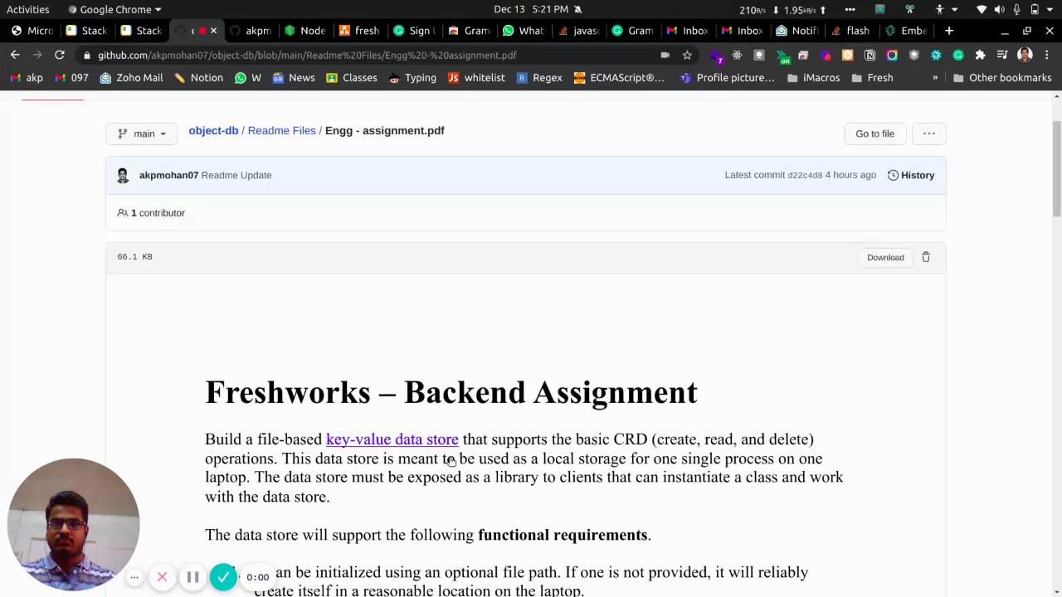Viewport: 1062px width, 597px height.
Task: Open the Readme Files folder link
Action: (x=281, y=130)
